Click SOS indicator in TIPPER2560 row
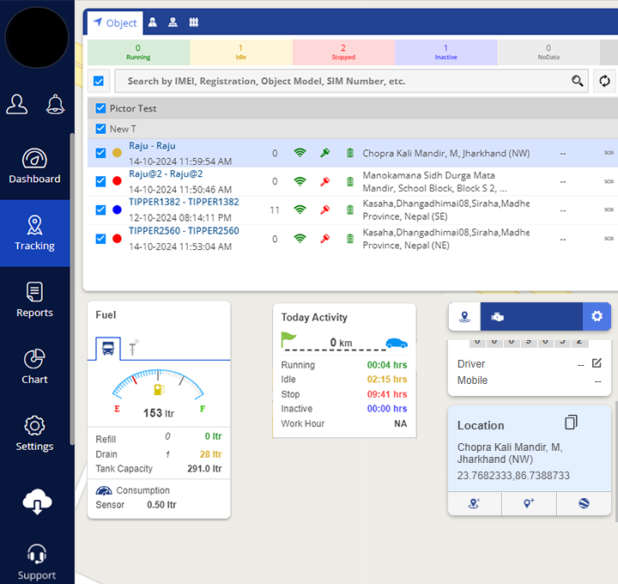618x584 pixels. (609, 239)
